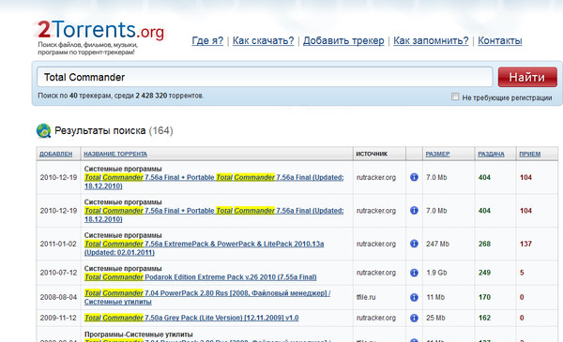Click the seeders value 268
Image resolution: width=563 pixels, height=342 pixels.
tap(484, 244)
